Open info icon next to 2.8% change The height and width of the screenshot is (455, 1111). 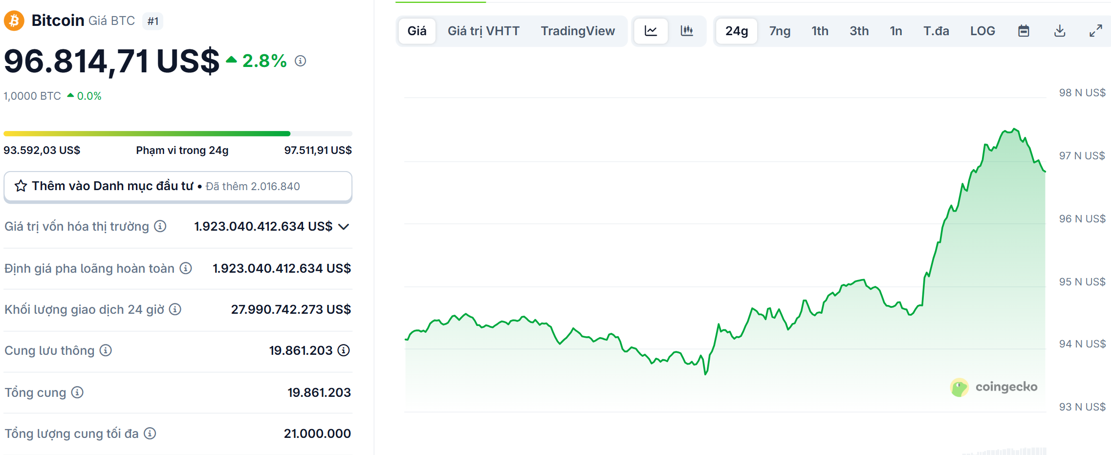[301, 61]
